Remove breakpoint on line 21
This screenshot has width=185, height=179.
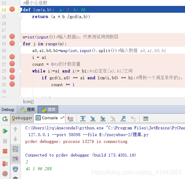(12, 57)
